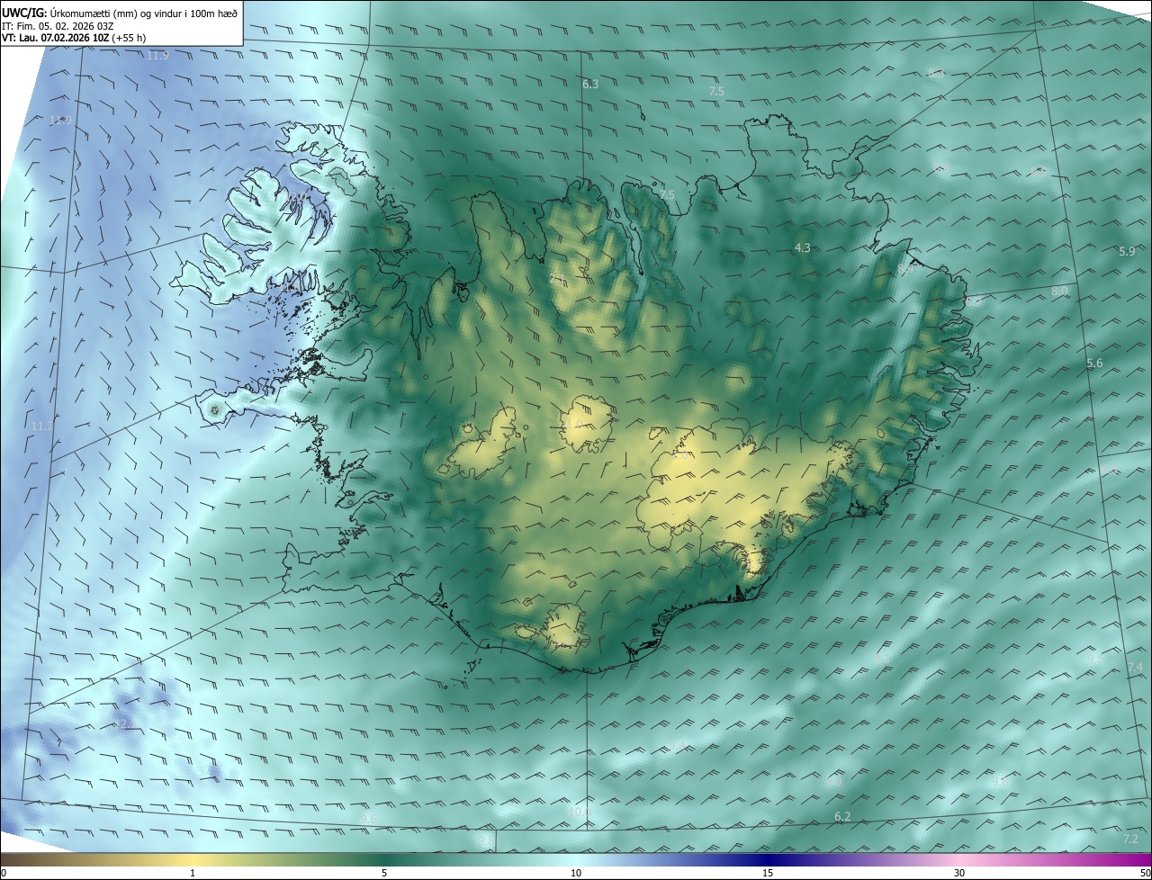Click the 50 tick on the color scale

pos(1145,874)
